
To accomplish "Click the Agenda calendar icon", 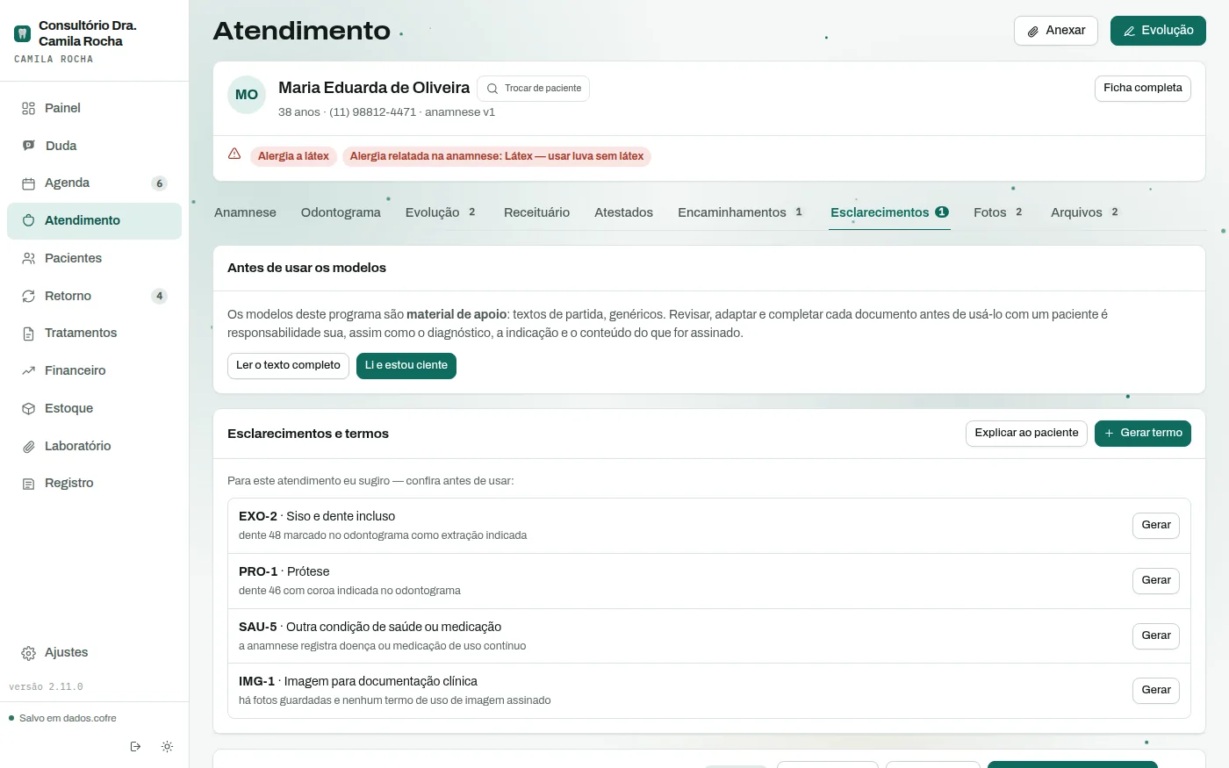I will [28, 183].
